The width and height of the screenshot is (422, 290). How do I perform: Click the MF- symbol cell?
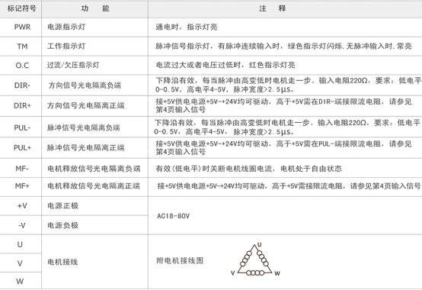pos(21,168)
